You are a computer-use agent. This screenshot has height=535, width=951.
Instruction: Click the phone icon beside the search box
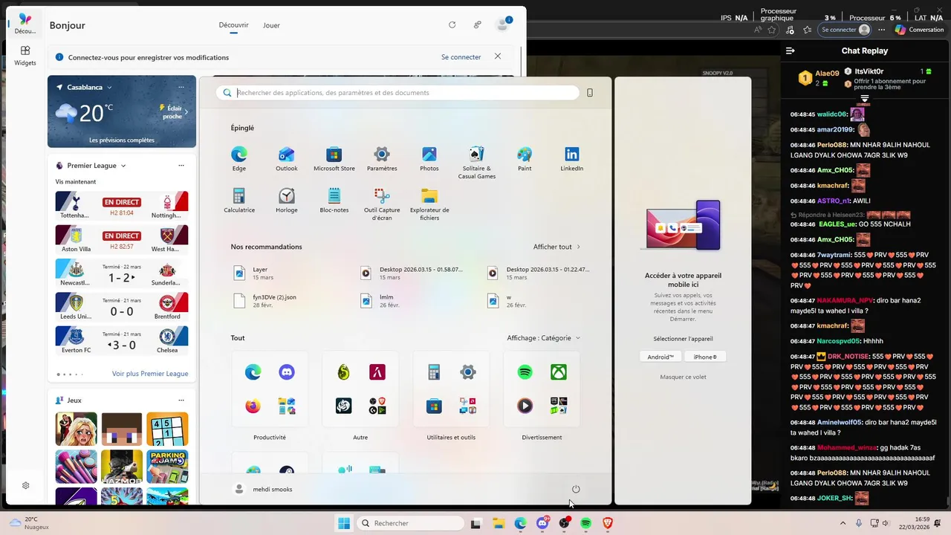pos(590,93)
